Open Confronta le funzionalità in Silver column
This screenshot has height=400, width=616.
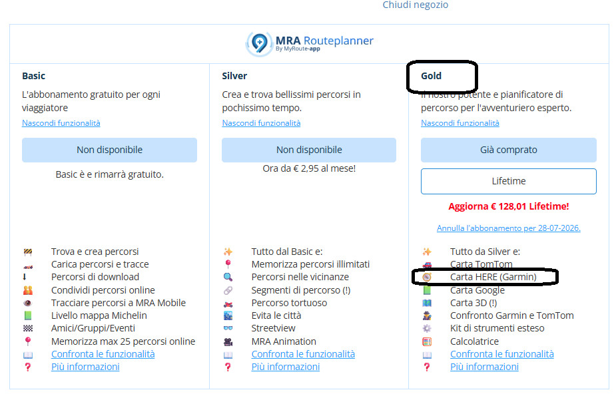[303, 354]
